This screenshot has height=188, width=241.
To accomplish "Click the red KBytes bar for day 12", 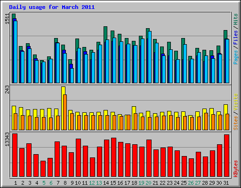I will pos(92,167).
